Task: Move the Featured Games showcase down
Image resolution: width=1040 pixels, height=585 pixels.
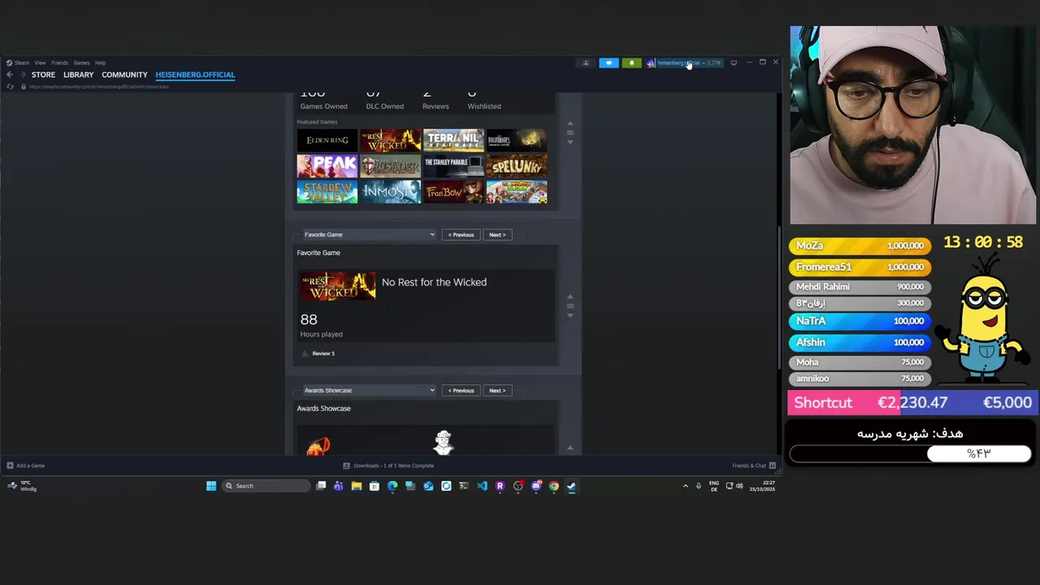Action: [x=570, y=142]
